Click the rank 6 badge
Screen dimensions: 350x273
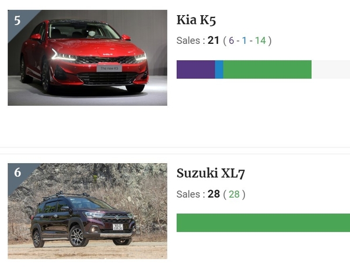17,173
